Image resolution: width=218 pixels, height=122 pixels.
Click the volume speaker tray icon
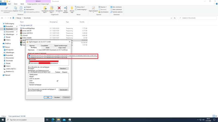pos(203,120)
